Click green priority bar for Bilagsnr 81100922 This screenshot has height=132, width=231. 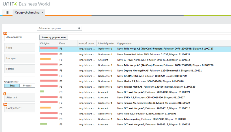tap(44, 124)
